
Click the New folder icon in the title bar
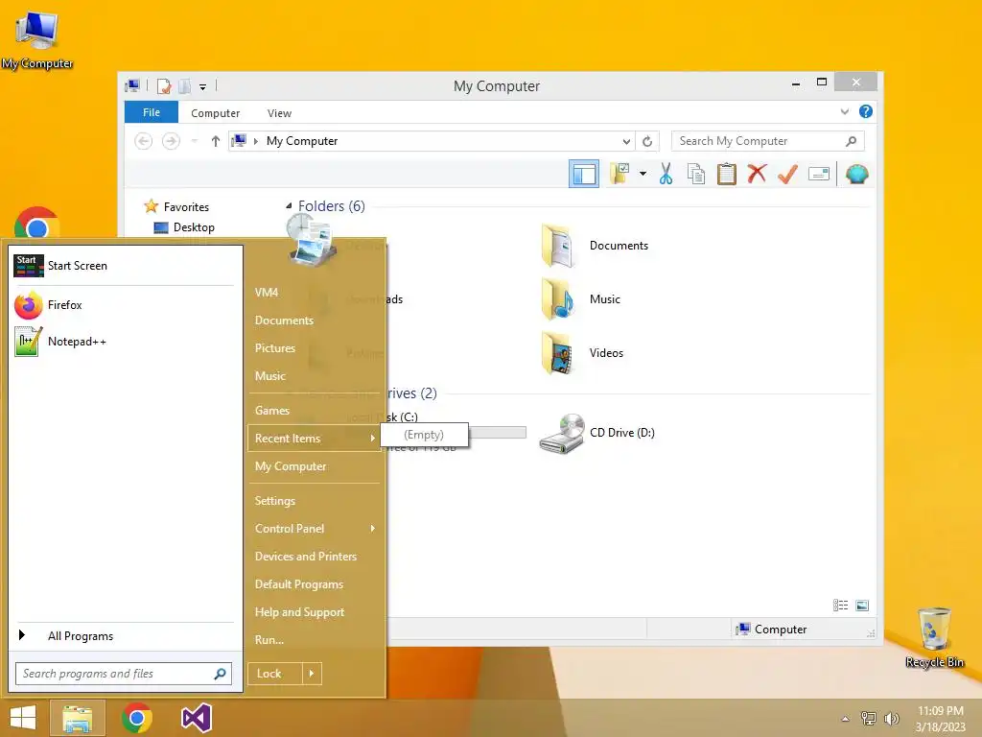[185, 85]
